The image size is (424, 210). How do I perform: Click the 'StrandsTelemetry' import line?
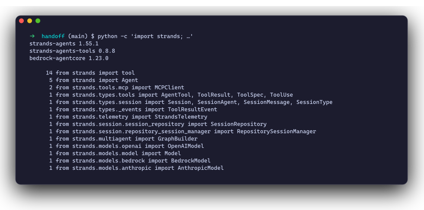point(132,116)
